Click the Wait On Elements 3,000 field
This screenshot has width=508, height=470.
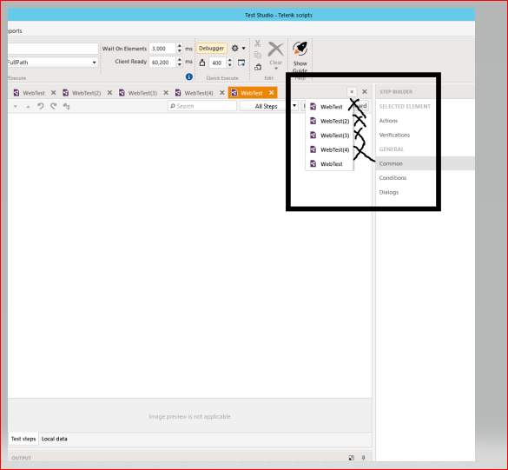(x=162, y=49)
